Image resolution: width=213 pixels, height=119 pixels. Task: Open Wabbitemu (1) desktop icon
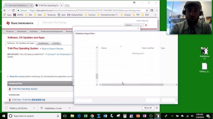[x=204, y=53]
